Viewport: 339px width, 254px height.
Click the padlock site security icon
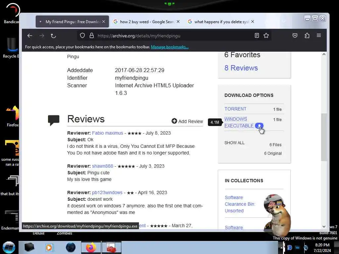[x=91, y=35]
